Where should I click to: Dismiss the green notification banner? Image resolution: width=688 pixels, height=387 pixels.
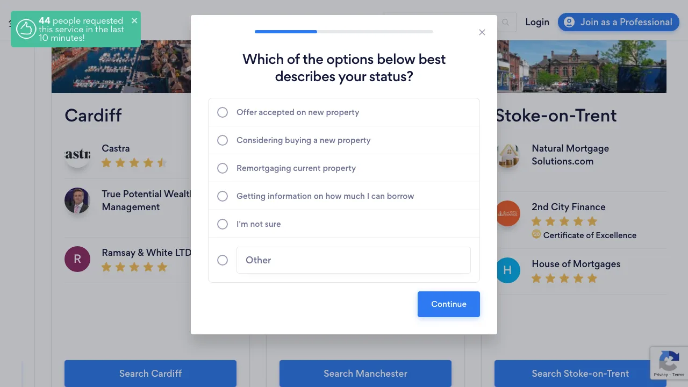click(x=134, y=20)
